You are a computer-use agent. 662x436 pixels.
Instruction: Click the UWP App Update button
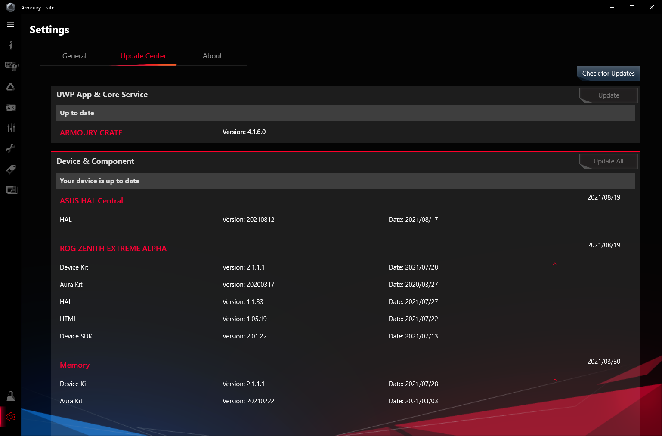pyautogui.click(x=608, y=95)
